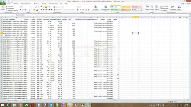Click the Cut (Вырезать) command
Image resolution: width=191 pixels, height=107 pixels.
coord(9,6)
